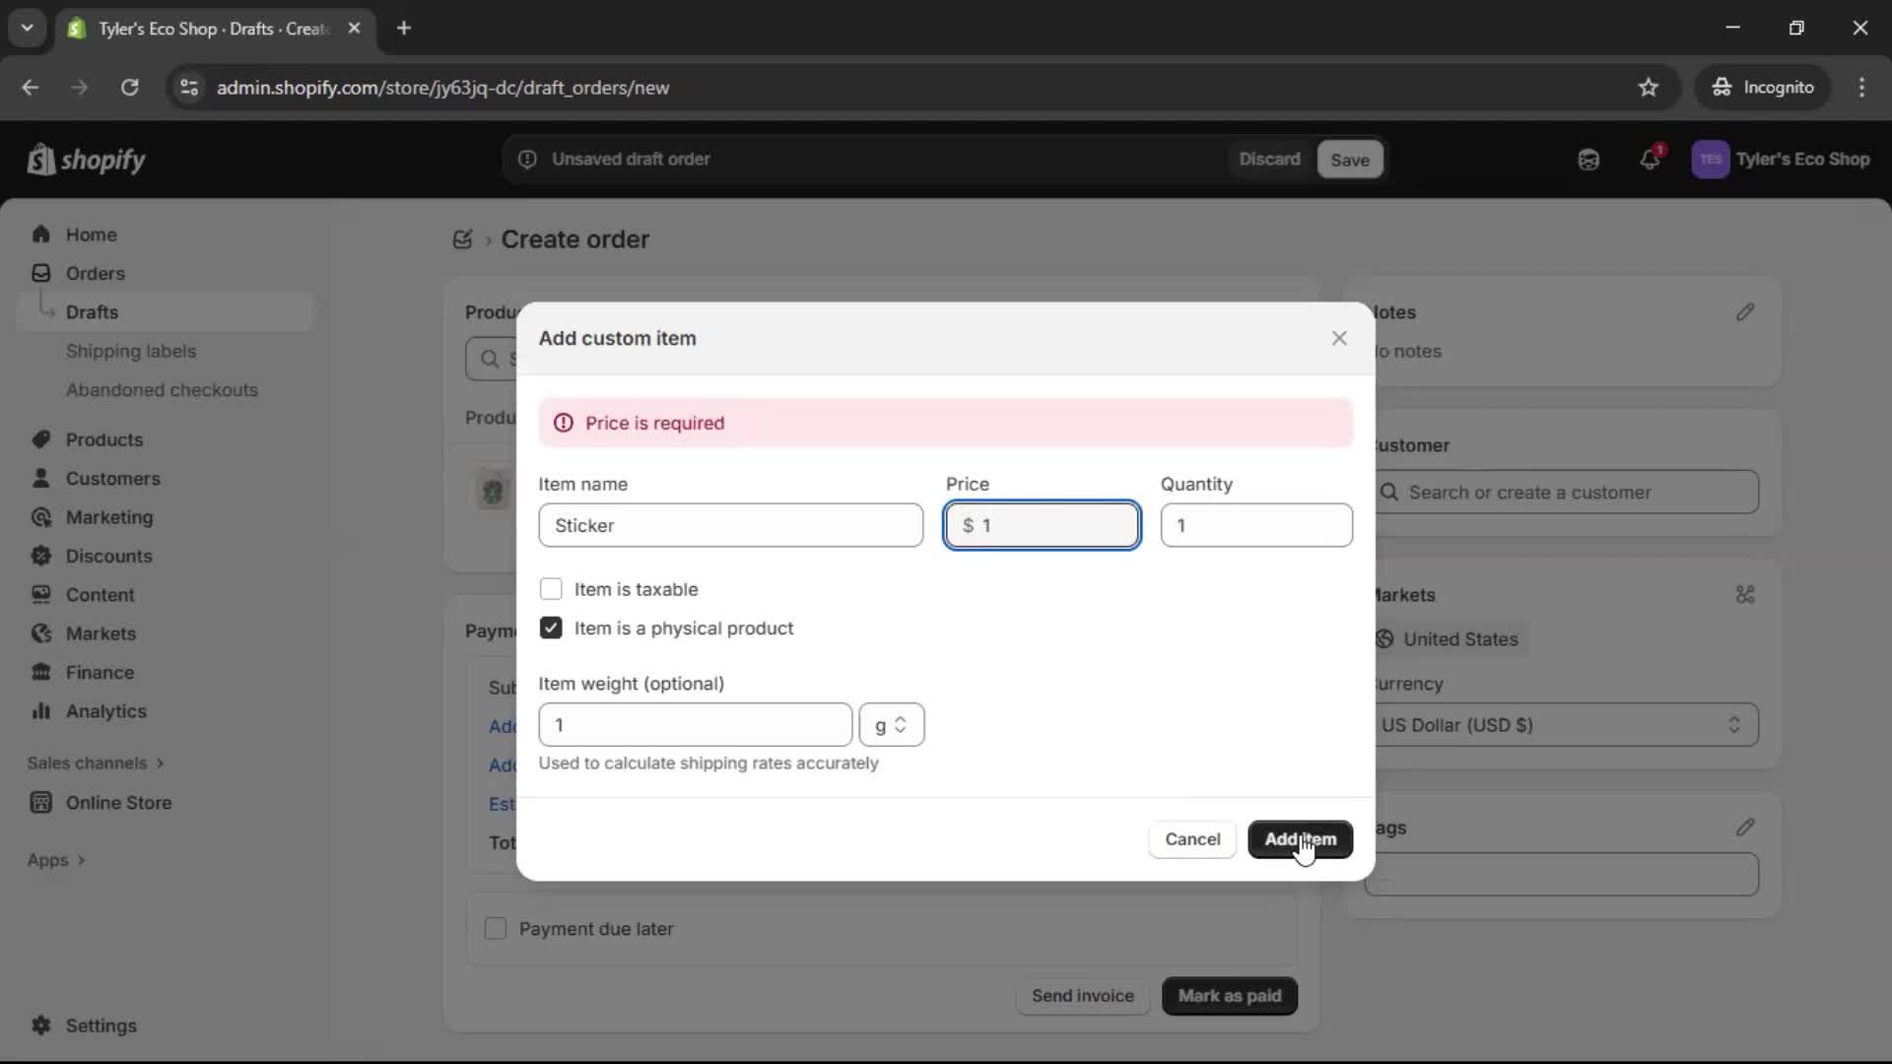This screenshot has height=1064, width=1892.
Task: Enable the Item is taxable checkbox
Action: [551, 589]
